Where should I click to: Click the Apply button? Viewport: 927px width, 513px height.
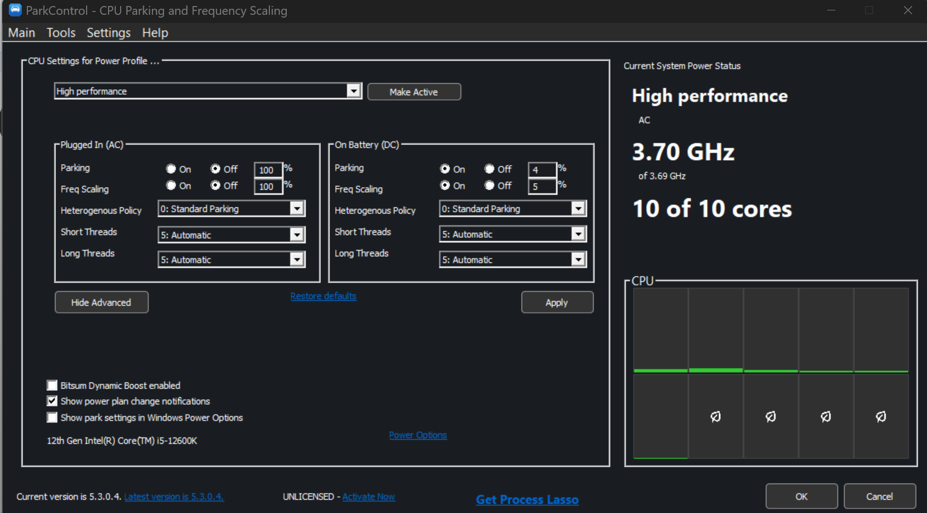[557, 303]
